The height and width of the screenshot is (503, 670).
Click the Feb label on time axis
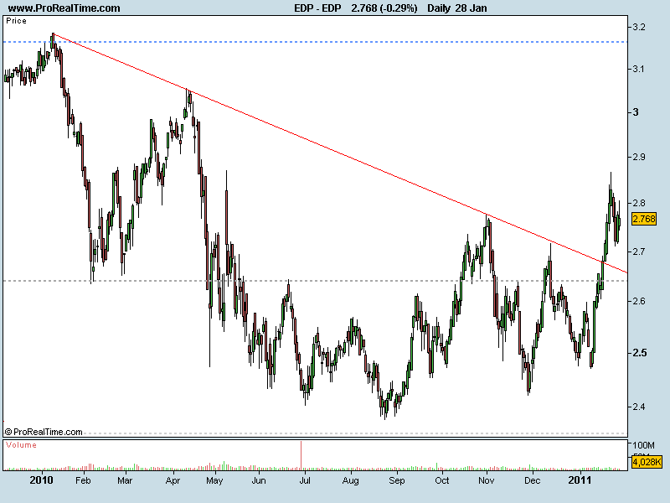pyautogui.click(x=83, y=480)
